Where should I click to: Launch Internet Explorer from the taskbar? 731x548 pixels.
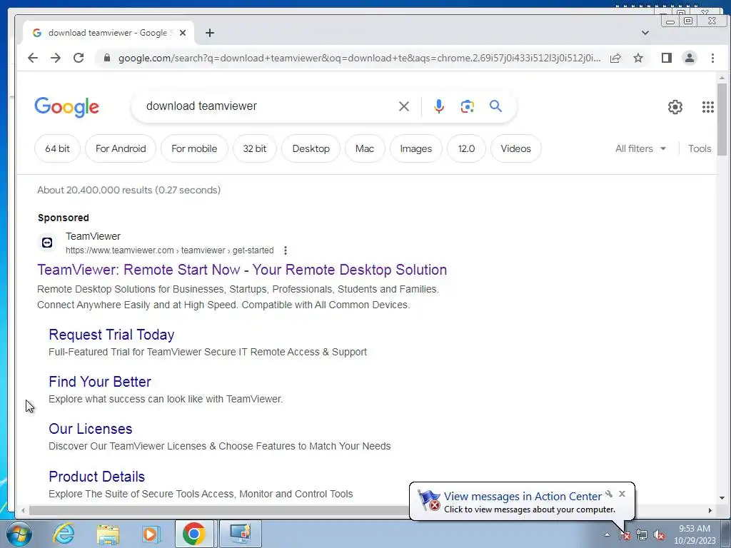tap(64, 534)
